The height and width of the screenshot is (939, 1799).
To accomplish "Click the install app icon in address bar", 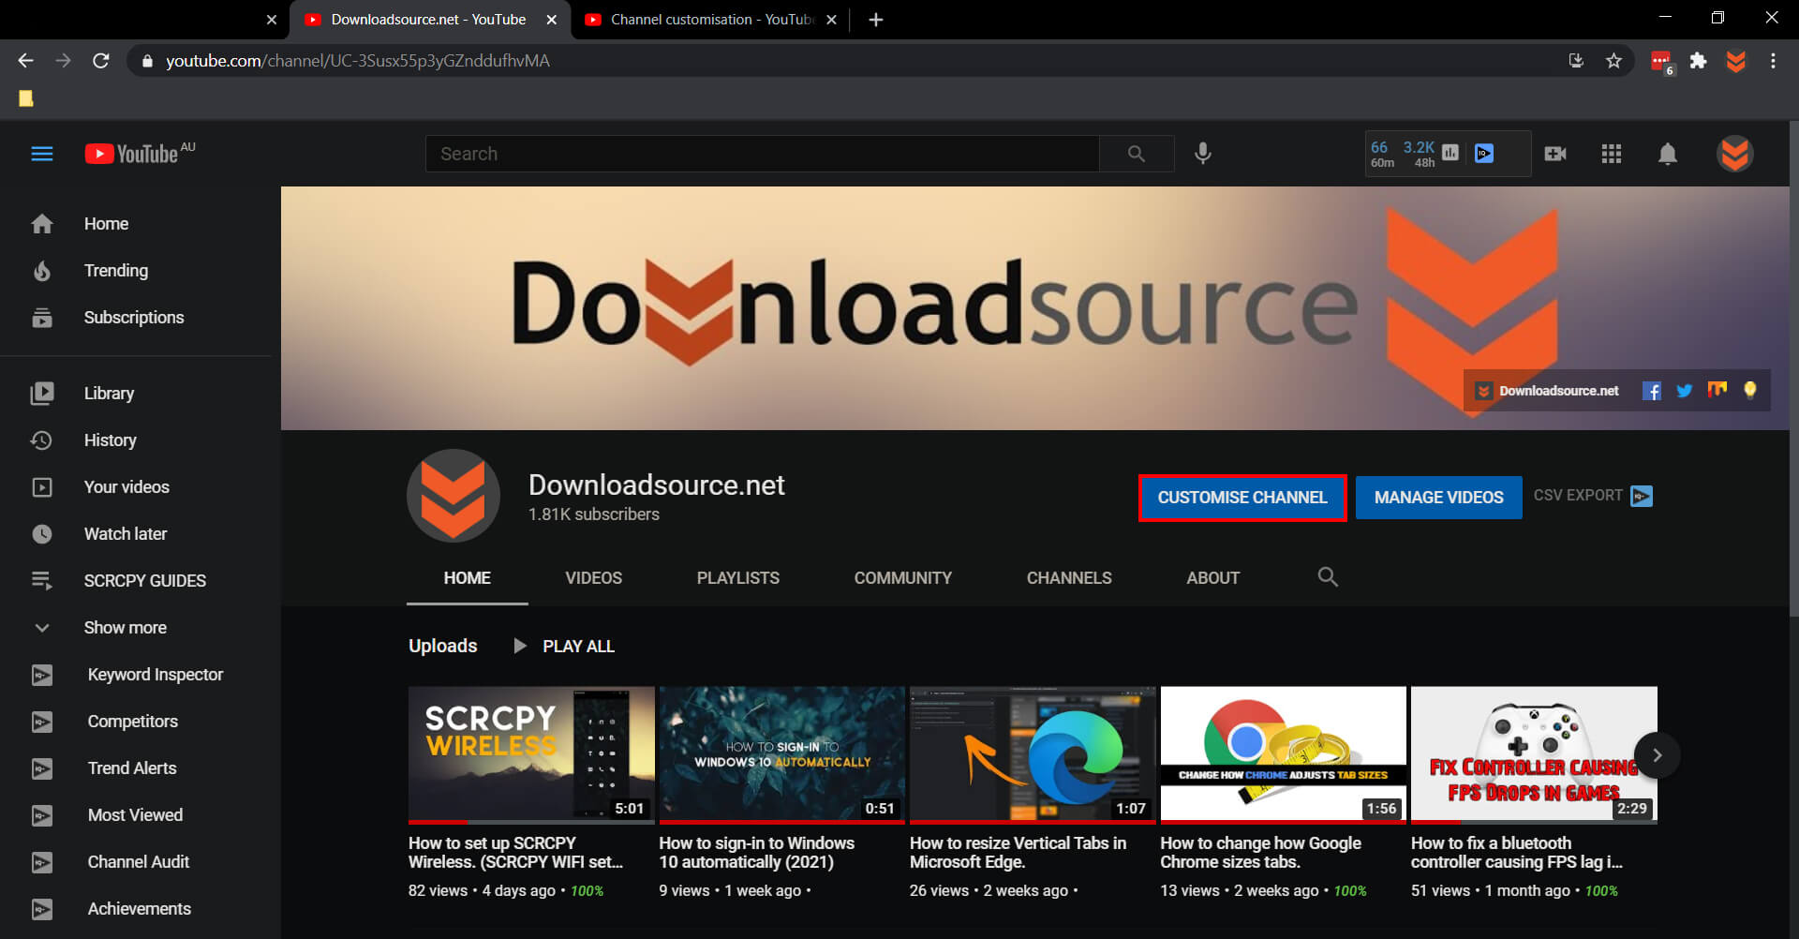I will 1576,61.
